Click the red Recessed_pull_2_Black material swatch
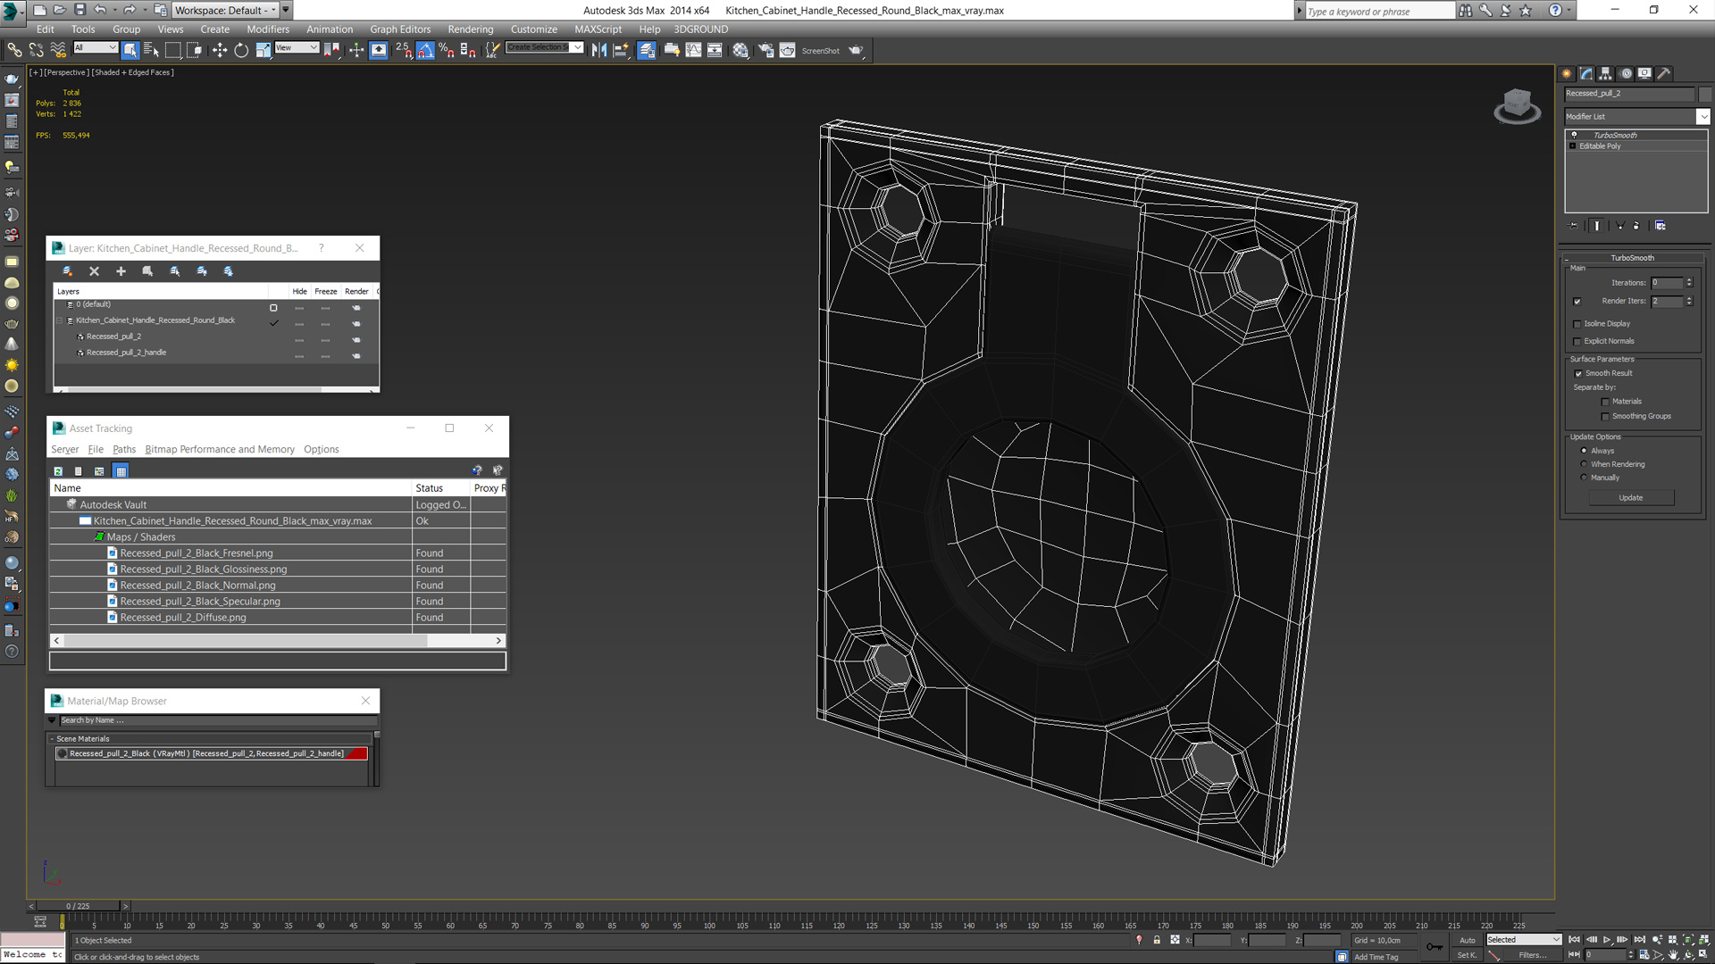Screen dimensions: 1715x964 pyautogui.click(x=357, y=753)
